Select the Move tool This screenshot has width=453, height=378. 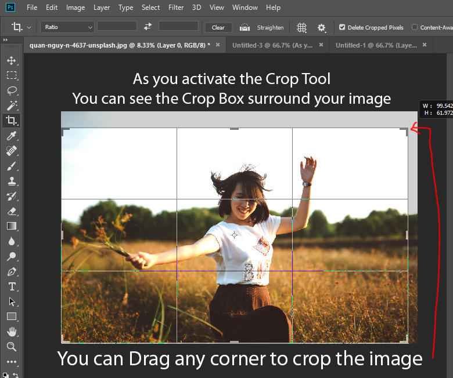pyautogui.click(x=12, y=60)
